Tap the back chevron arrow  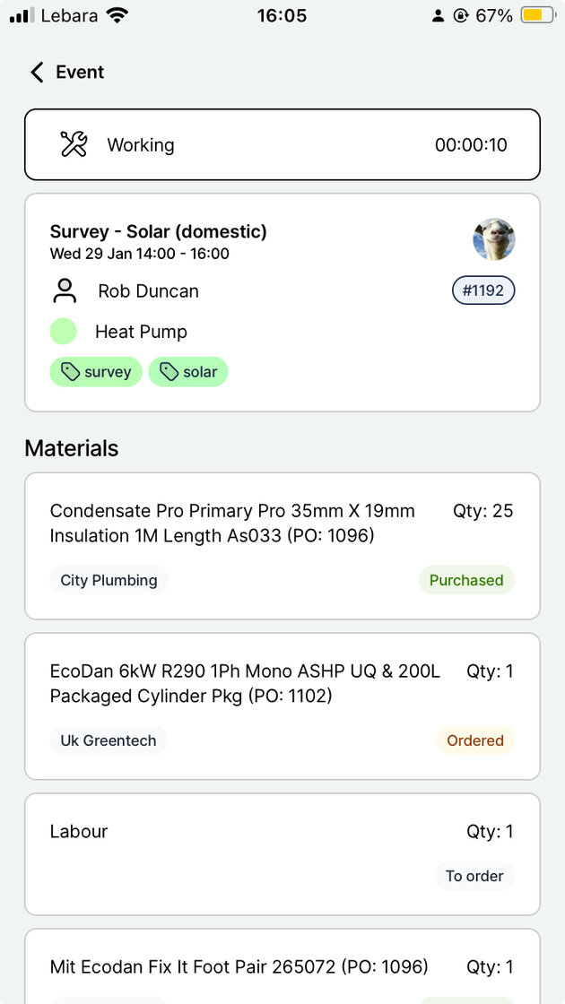click(37, 73)
